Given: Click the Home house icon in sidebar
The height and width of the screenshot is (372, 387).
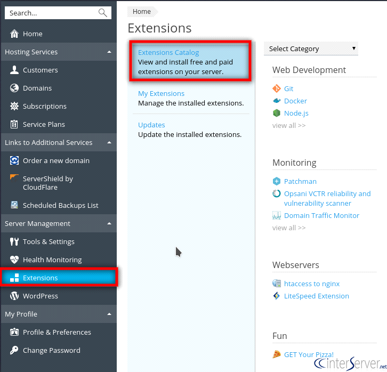Looking at the screenshot, I should tap(14, 34).
